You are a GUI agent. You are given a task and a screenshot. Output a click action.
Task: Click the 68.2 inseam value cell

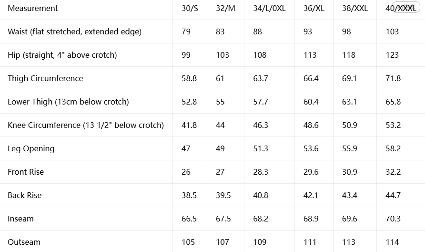coord(261,219)
